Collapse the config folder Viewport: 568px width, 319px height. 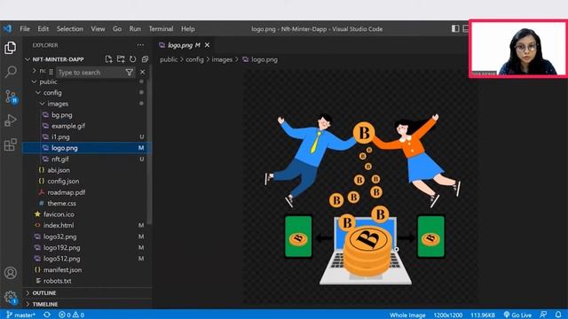52,92
